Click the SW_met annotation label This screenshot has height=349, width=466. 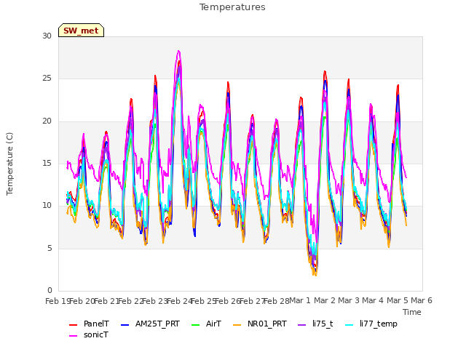81,31
